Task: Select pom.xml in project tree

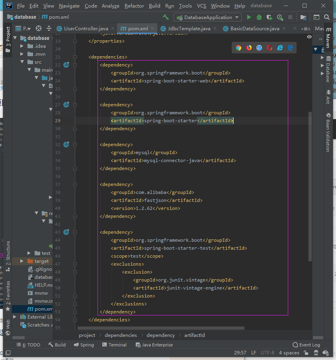Action: (32, 309)
